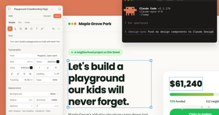Switch to the Simple tab
The width and height of the screenshot is (219, 115).
[12, 22]
